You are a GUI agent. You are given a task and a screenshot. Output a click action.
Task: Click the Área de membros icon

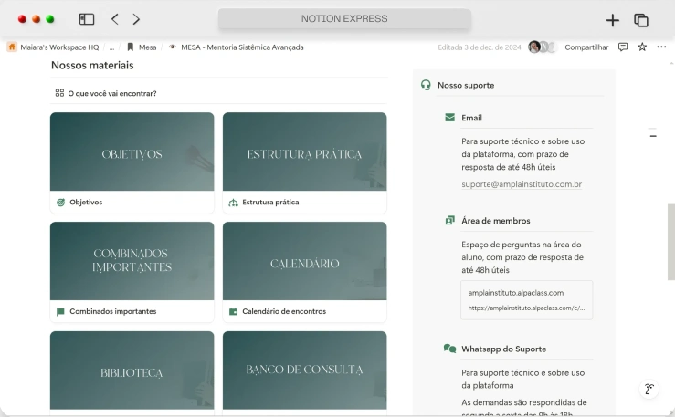click(449, 221)
